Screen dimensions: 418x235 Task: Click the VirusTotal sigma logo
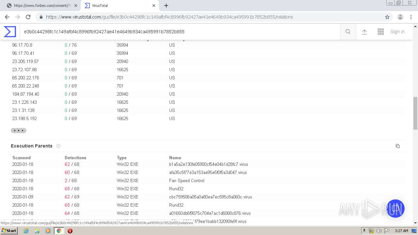point(10,32)
